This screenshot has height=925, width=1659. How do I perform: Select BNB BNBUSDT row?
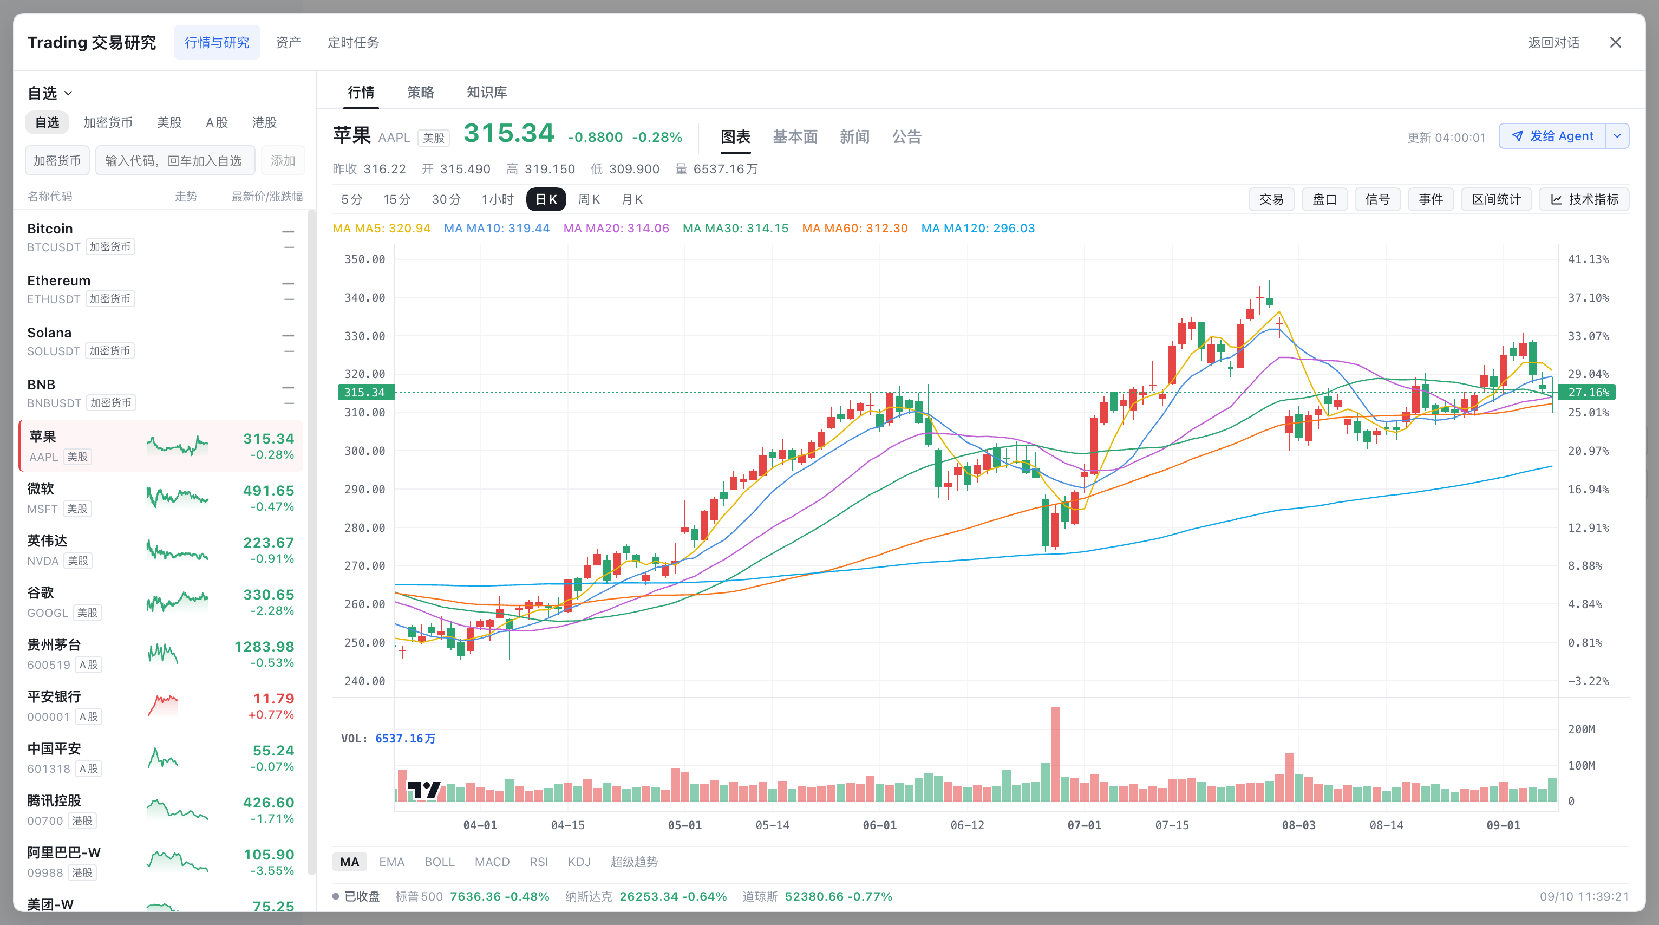pyautogui.click(x=161, y=394)
